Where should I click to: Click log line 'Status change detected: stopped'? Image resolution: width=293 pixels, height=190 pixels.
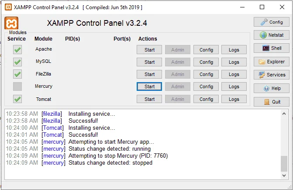tap(110, 163)
